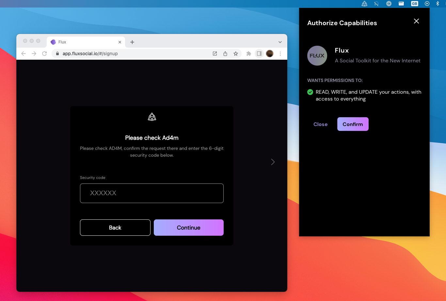
Task: Open Chrome's three-dot menu
Action: (x=280, y=54)
